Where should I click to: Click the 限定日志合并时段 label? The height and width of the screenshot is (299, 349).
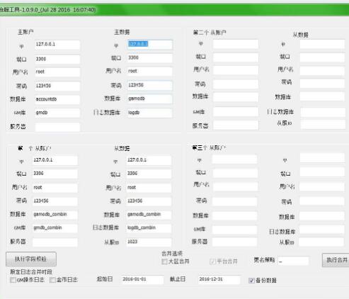pos(31,272)
